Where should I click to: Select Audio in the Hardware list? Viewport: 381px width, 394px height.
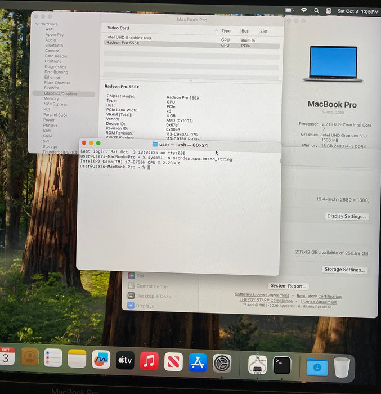tap(51, 40)
